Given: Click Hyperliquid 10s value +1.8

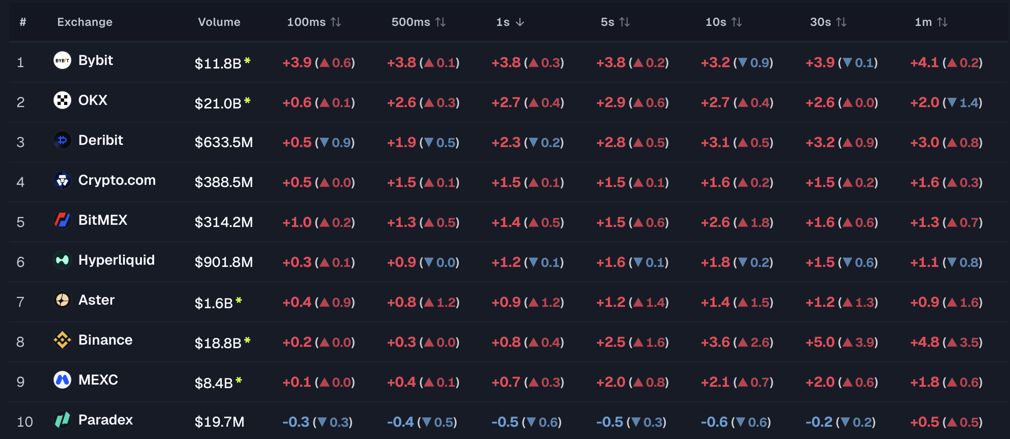Looking at the screenshot, I should [x=715, y=262].
